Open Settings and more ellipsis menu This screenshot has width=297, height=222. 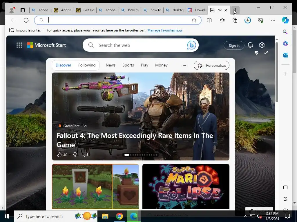(x=273, y=20)
